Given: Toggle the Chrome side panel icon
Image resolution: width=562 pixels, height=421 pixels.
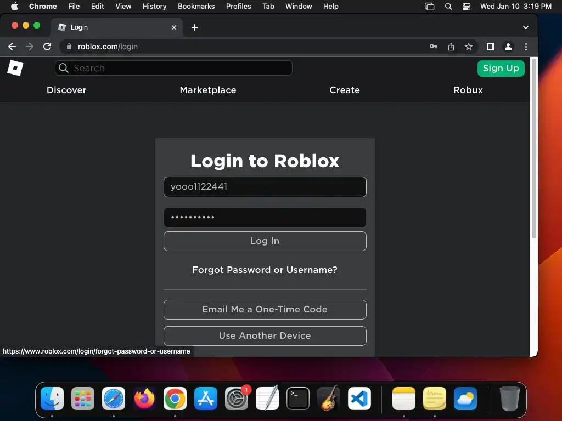Looking at the screenshot, I should click(490, 47).
